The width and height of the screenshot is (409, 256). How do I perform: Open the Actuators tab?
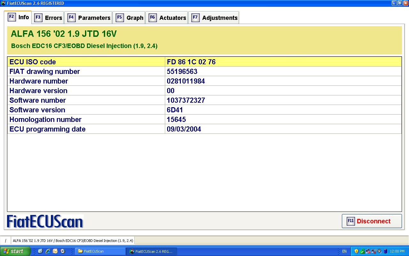point(167,18)
